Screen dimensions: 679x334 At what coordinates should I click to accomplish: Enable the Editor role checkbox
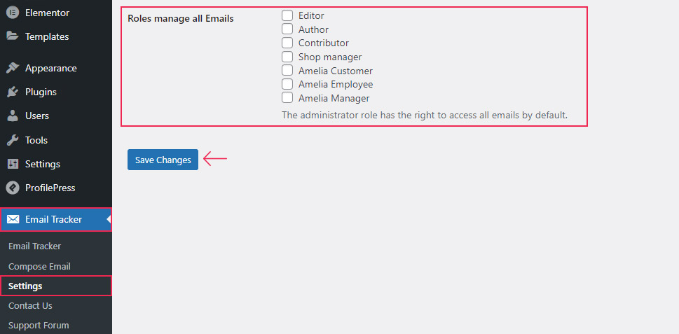tap(287, 15)
